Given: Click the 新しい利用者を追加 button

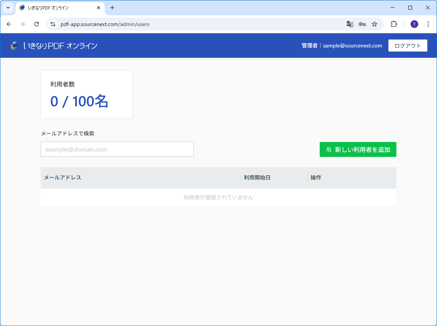Looking at the screenshot, I should coord(358,150).
